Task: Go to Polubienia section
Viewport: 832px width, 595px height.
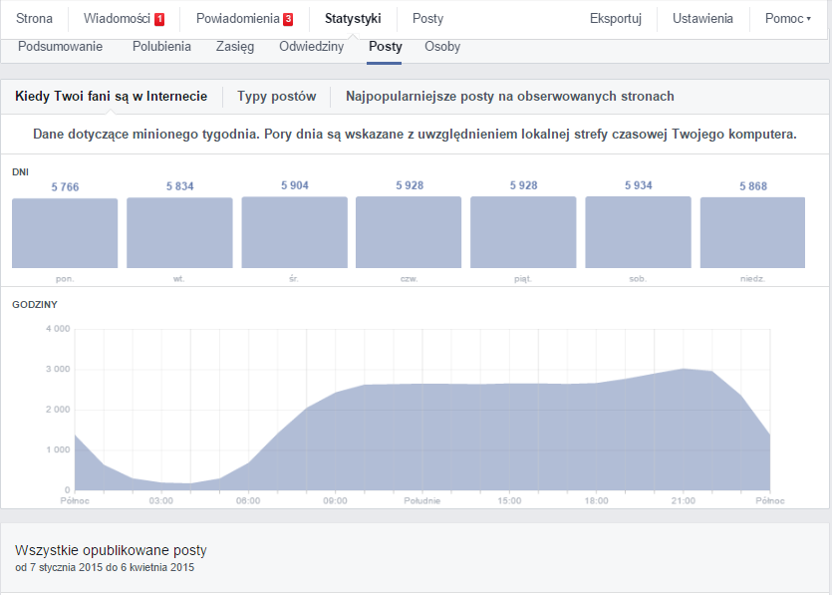Action: [161, 47]
